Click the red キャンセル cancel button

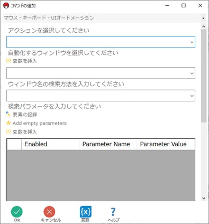[x=50, y=214]
